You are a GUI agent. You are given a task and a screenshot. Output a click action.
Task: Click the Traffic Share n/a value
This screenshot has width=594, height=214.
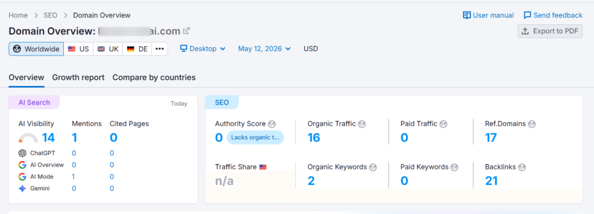coord(224,181)
